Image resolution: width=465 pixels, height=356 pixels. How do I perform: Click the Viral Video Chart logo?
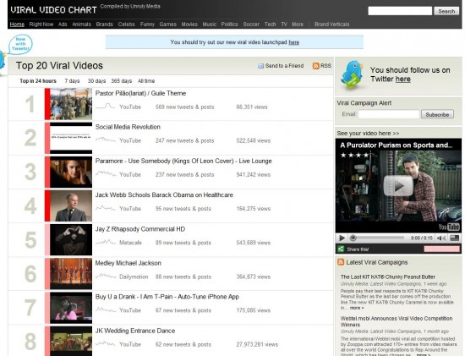[53, 10]
